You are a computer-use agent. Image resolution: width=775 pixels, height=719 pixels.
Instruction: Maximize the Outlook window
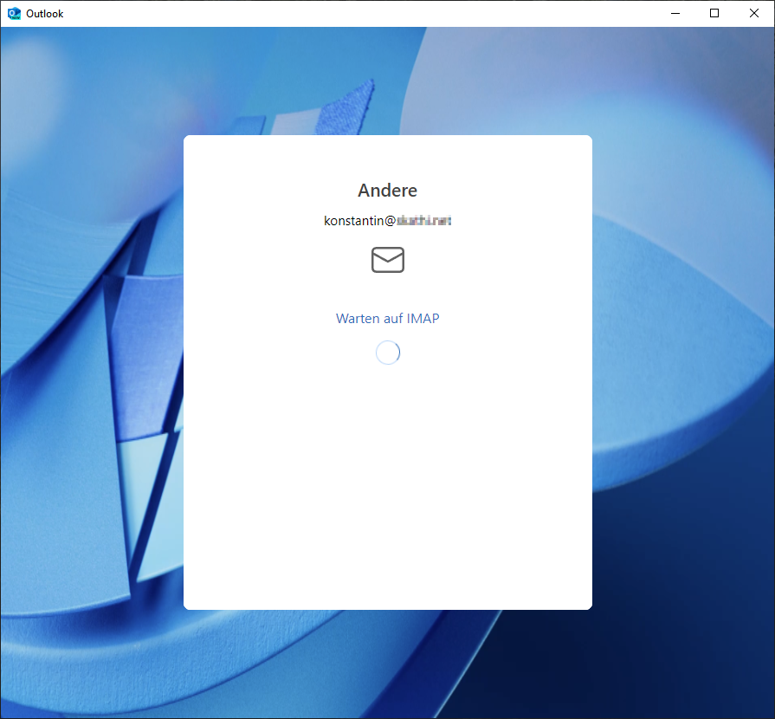tap(714, 13)
